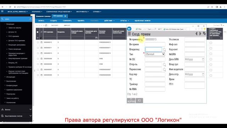
Task: Close the ПУО-приемка tab
Action: [x=65, y=16]
